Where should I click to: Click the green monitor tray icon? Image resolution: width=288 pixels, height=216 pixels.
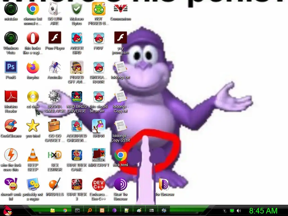click(232, 211)
